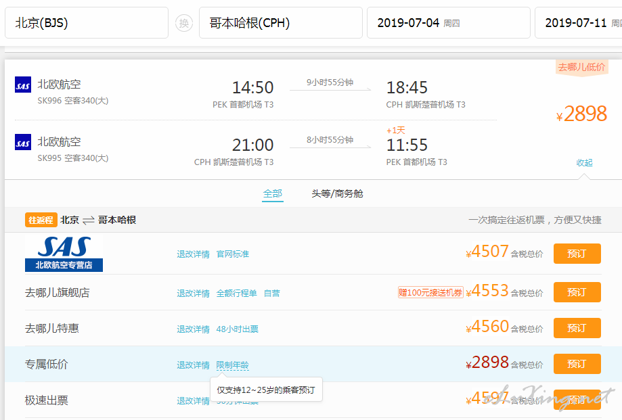Book the ¥4507 SAS store fare

coord(577,254)
